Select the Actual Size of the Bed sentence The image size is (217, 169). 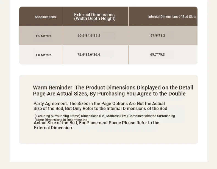96,125
